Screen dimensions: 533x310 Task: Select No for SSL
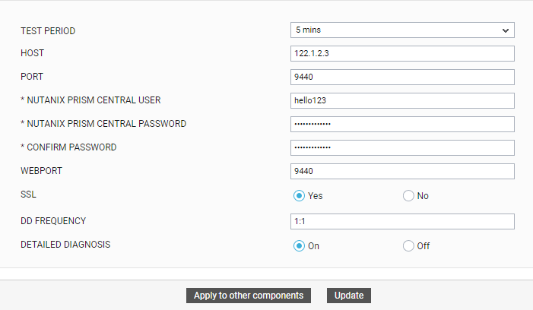pos(408,196)
